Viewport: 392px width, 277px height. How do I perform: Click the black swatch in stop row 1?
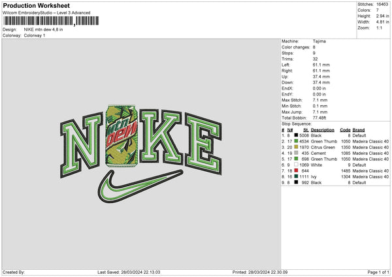click(x=296, y=135)
